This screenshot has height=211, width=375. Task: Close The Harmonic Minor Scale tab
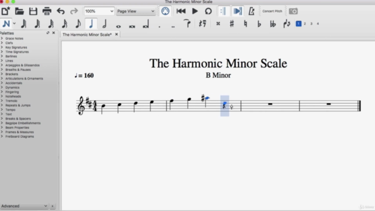(117, 34)
